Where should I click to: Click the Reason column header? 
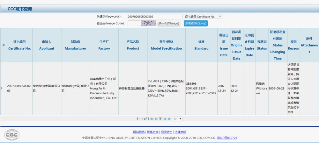coord(293,45)
